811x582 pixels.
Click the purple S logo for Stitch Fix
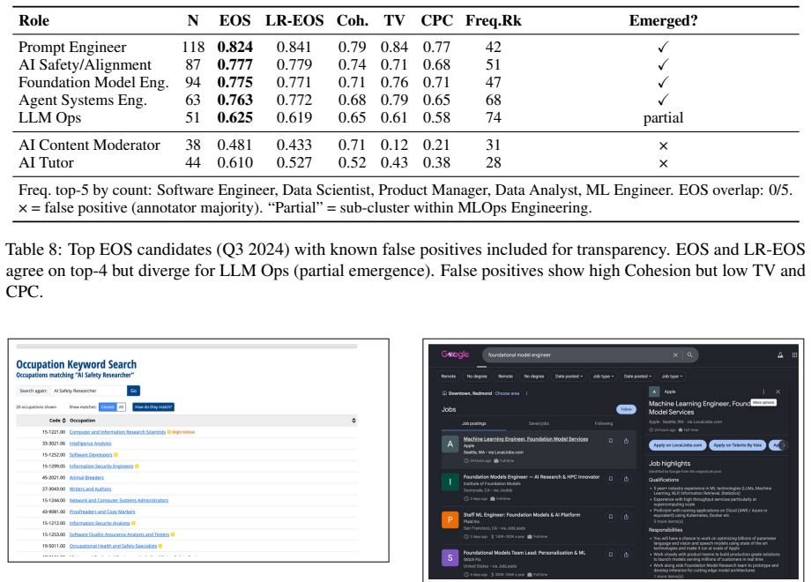click(450, 557)
